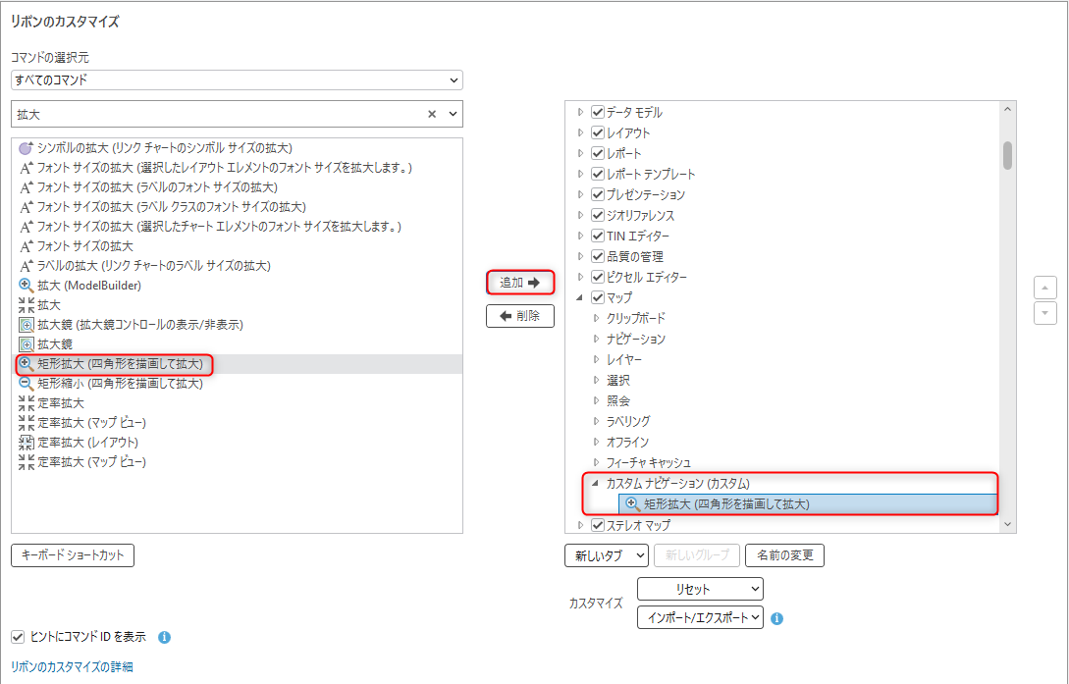Uncheck the ステレオ マップ checkbox
1069x684 pixels.
click(x=597, y=525)
